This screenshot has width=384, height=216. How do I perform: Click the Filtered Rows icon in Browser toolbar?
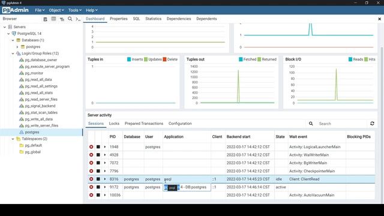pos(62,19)
